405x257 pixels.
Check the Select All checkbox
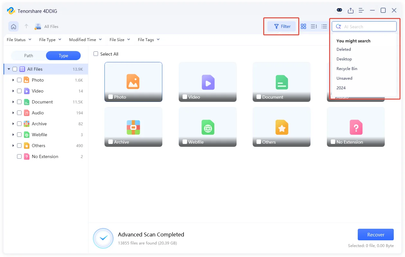coord(96,54)
